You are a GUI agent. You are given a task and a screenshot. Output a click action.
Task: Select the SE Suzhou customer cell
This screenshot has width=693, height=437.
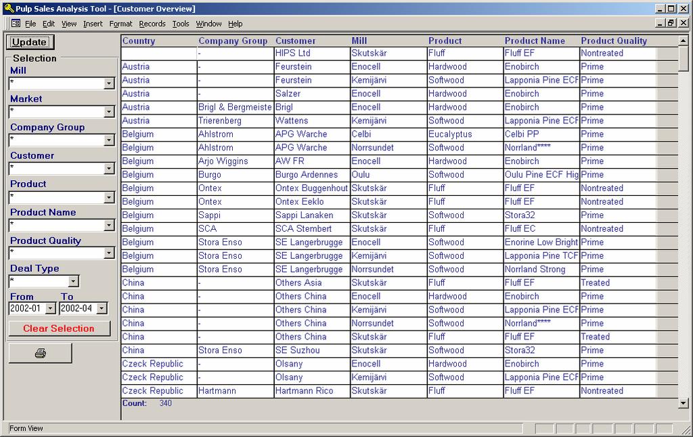(x=311, y=350)
